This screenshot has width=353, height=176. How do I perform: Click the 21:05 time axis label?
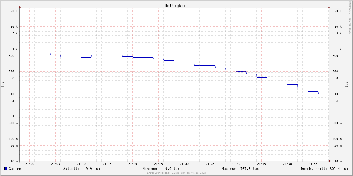(56, 164)
